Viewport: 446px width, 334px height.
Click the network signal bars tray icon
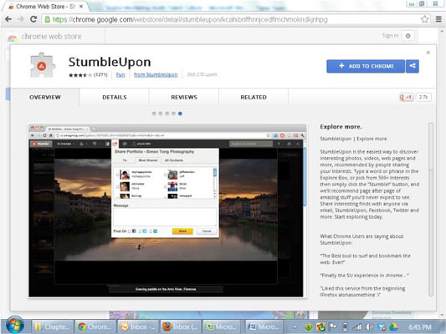357,327
